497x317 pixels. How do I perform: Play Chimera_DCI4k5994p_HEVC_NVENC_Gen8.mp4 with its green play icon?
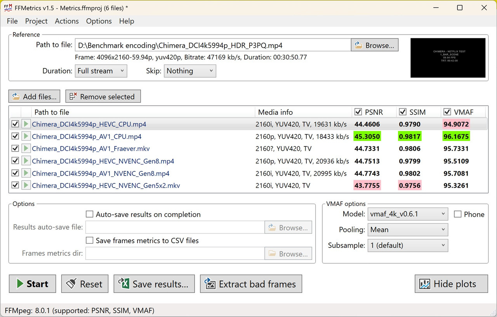pyautogui.click(x=26, y=161)
